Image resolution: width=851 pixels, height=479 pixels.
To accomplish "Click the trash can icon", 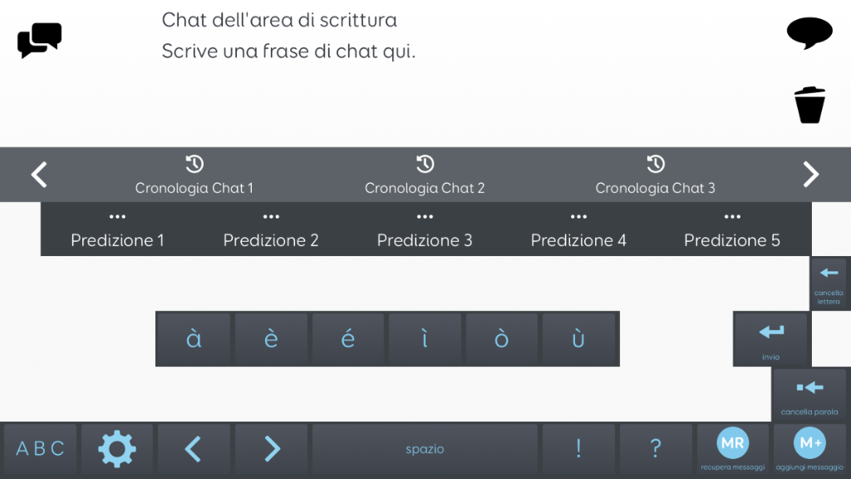I will [x=809, y=106].
